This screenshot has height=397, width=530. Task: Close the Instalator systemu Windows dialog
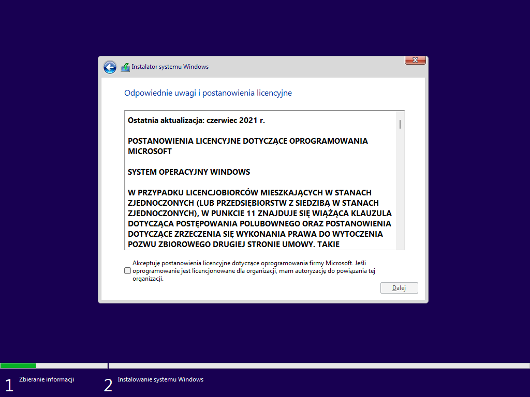pos(415,60)
